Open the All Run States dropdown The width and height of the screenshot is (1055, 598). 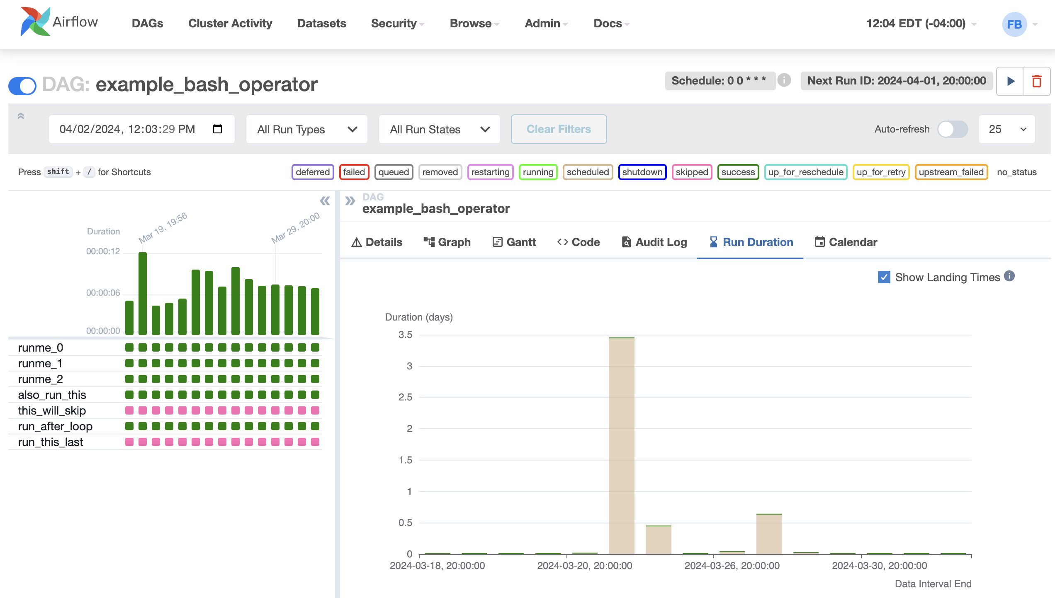coord(439,130)
